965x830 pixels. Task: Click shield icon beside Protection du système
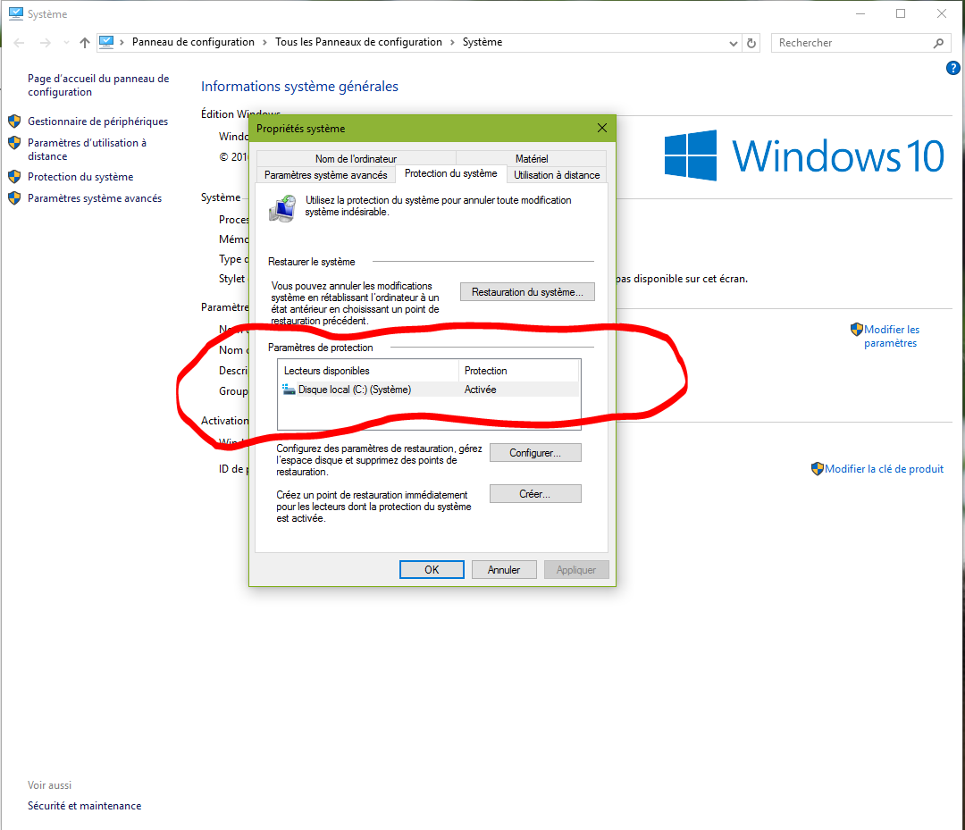[14, 177]
